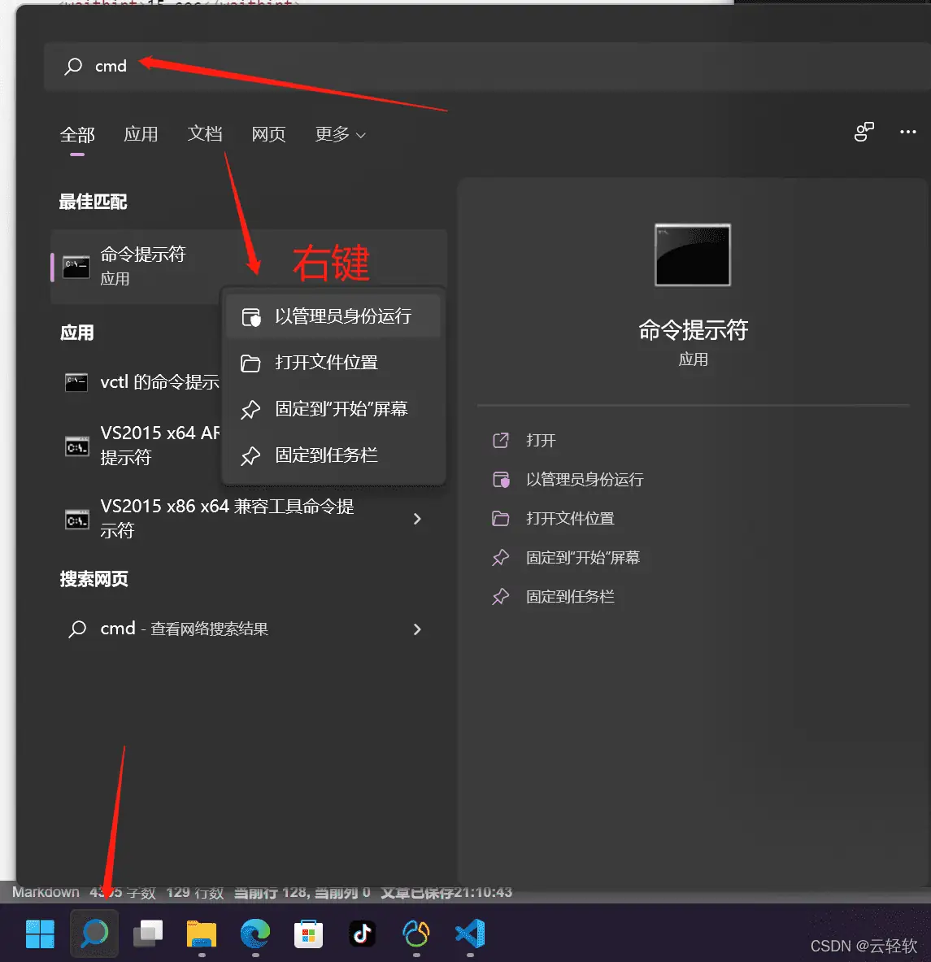Screen dimensions: 931x962
Task: Click folder icon in context menu
Action: coord(250,363)
